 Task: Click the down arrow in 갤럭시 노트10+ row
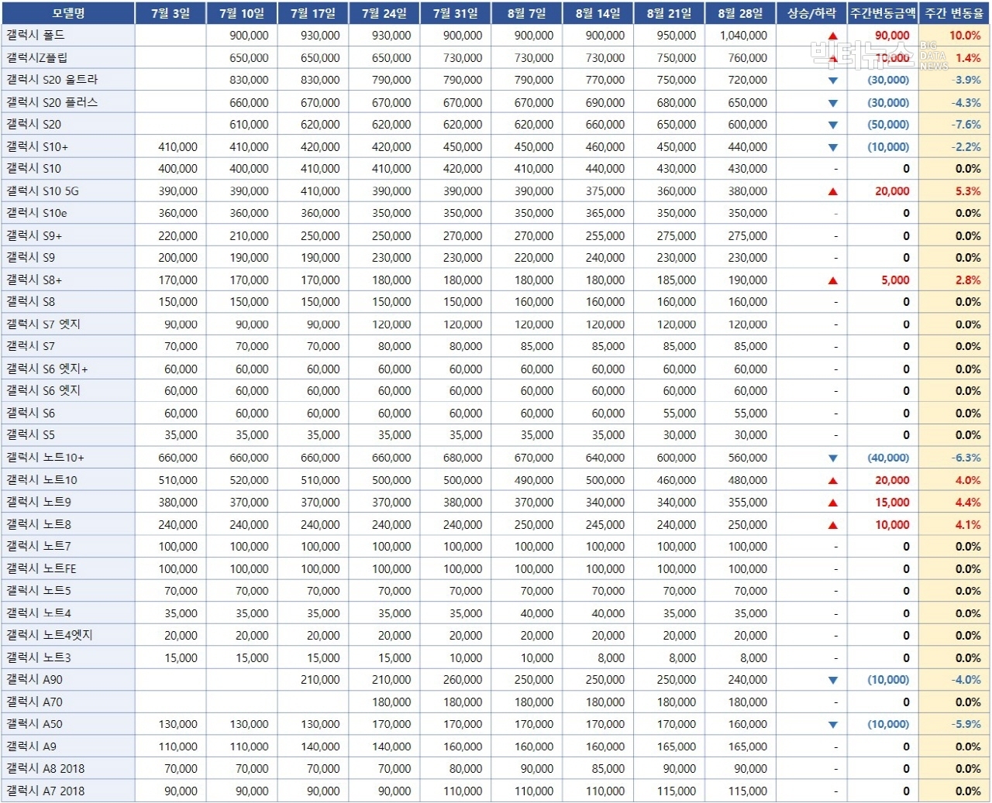pyautogui.click(x=832, y=458)
